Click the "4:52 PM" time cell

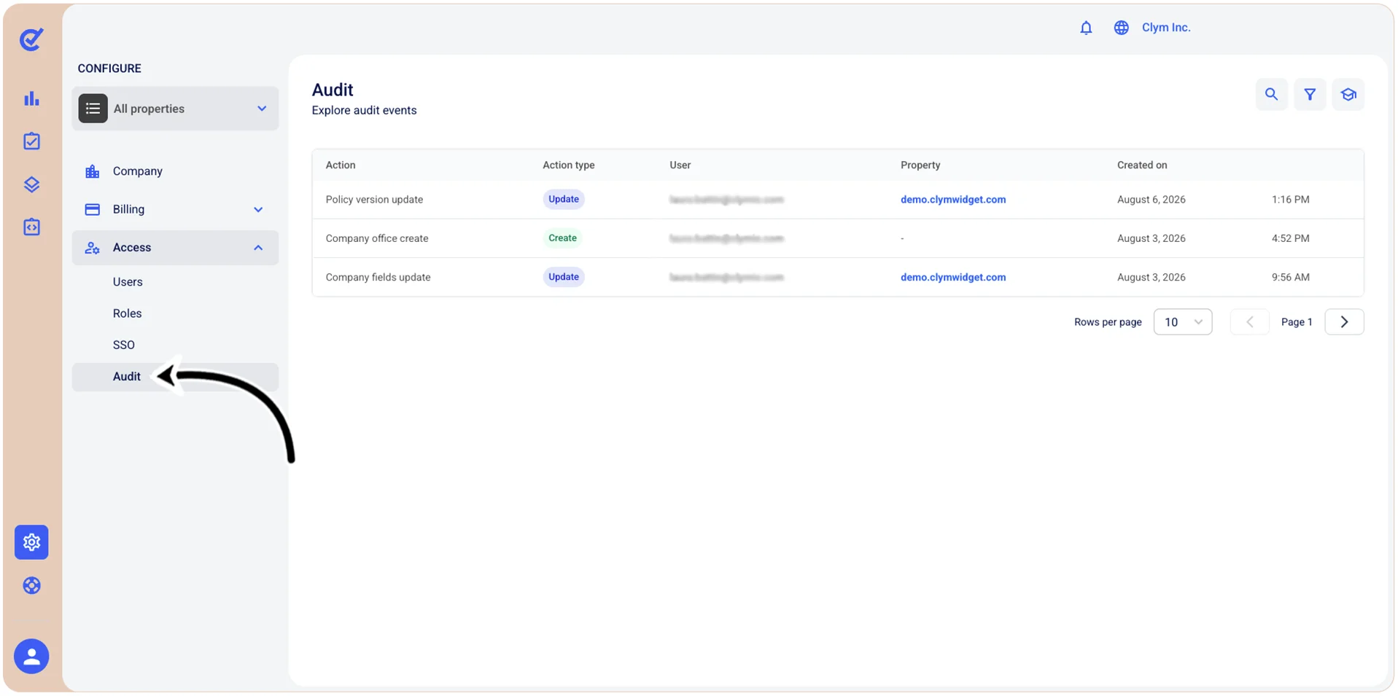[x=1290, y=238]
